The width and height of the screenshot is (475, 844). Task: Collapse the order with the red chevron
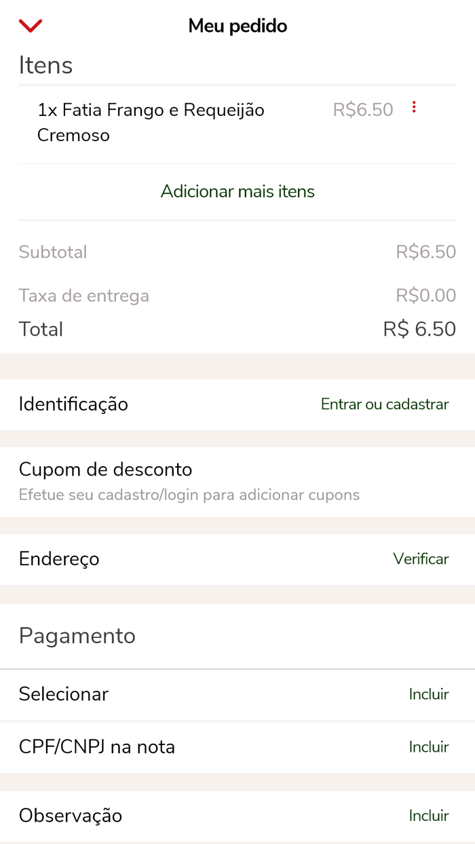[x=31, y=26]
